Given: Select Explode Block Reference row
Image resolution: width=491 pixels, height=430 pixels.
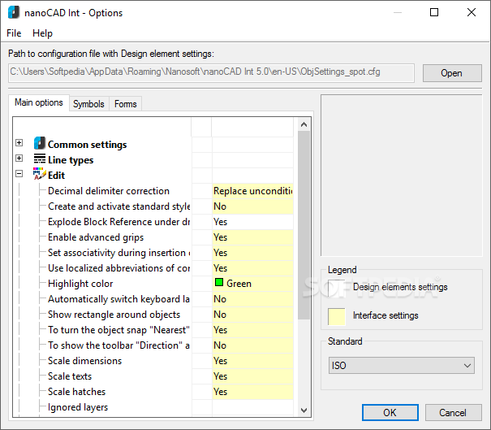Looking at the screenshot, I should [x=119, y=222].
